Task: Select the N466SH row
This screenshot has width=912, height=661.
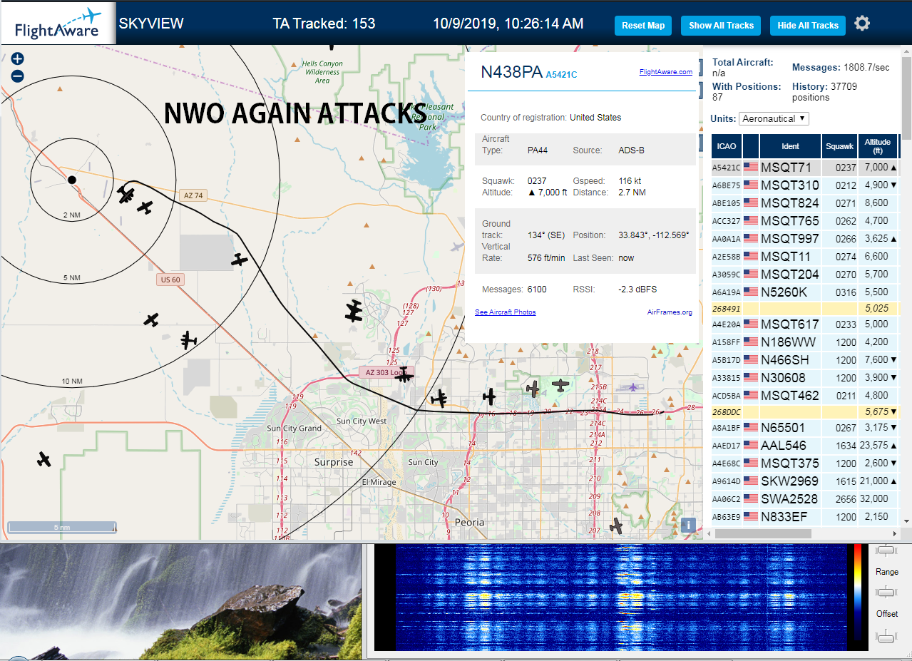Action: (x=804, y=359)
